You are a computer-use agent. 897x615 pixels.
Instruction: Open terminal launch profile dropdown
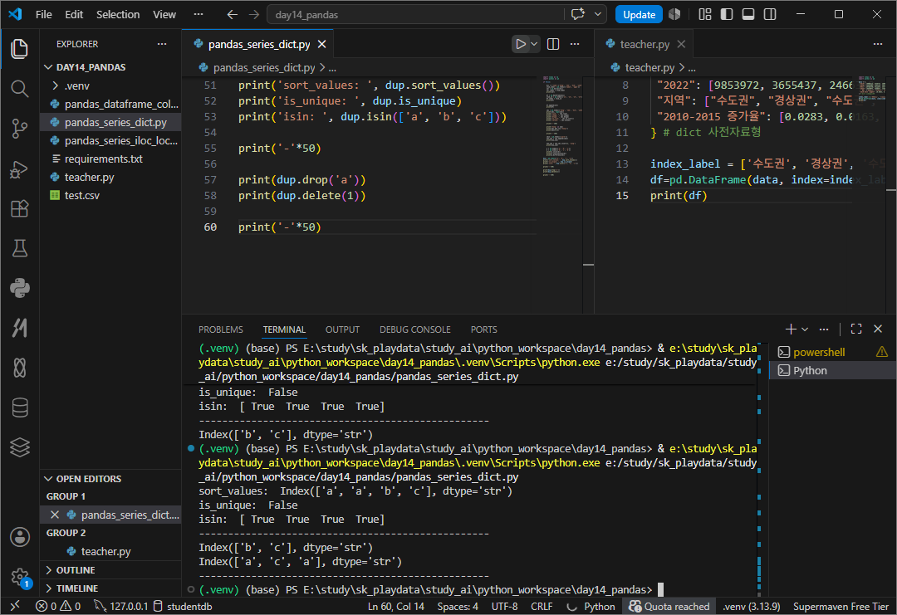[x=805, y=329]
